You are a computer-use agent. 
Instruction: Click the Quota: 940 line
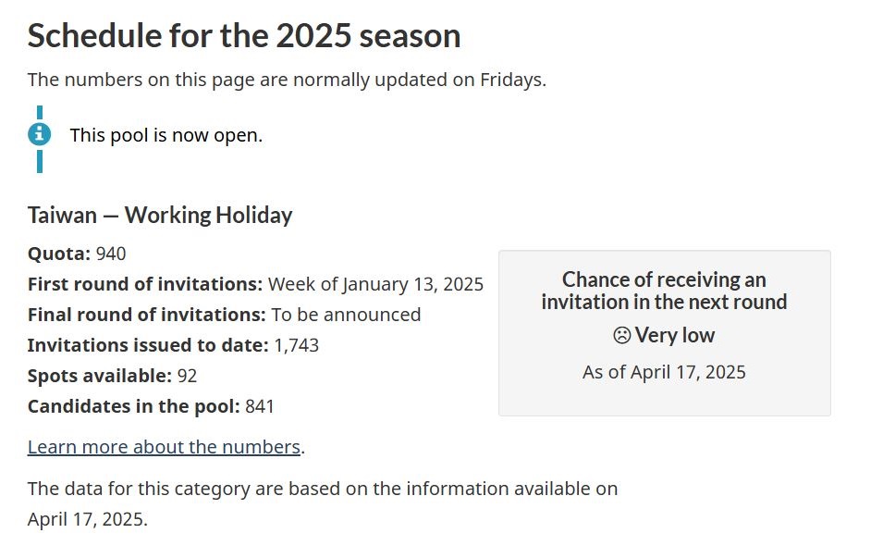click(77, 254)
